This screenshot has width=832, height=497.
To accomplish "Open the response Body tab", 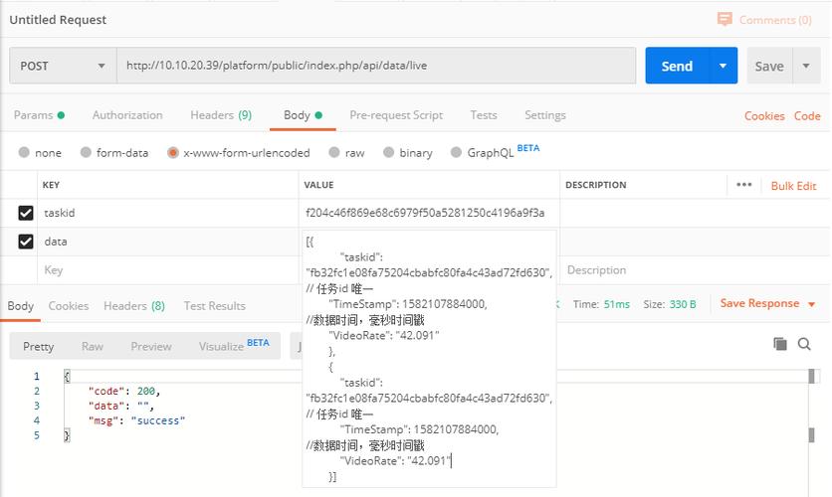I will pos(20,306).
